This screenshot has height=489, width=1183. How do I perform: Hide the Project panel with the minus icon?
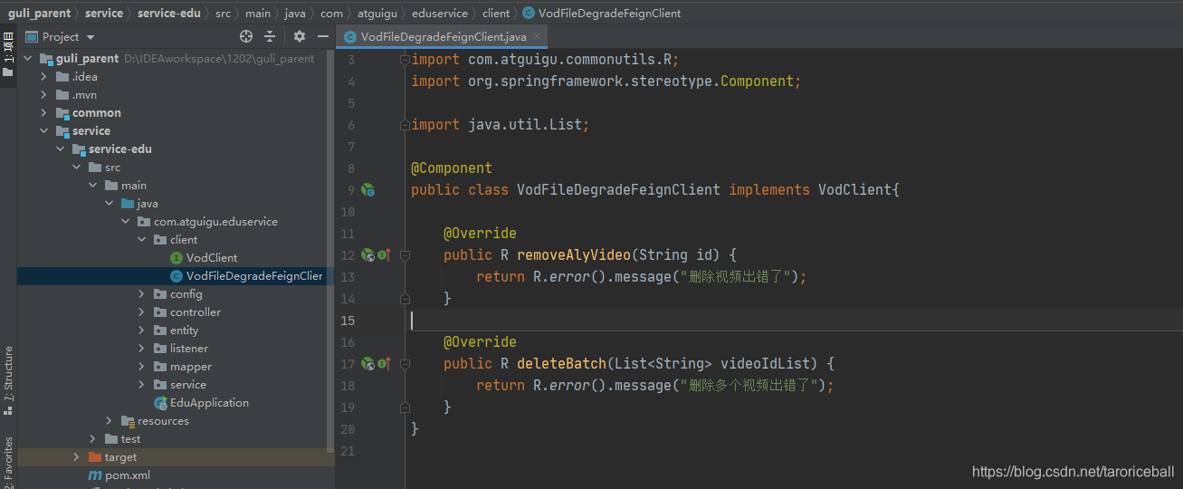323,36
